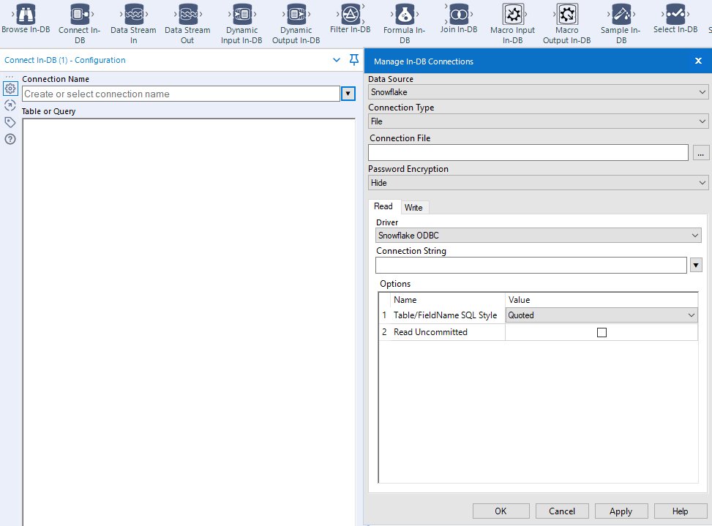Select the Formula In-DB tool
This screenshot has height=526, width=712.
[404, 23]
